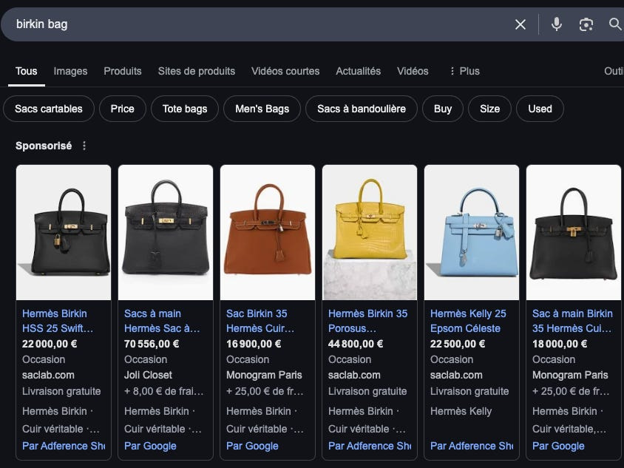Click the 16 900,00 € price
Image resolution: width=624 pixels, height=468 pixels.
click(254, 344)
